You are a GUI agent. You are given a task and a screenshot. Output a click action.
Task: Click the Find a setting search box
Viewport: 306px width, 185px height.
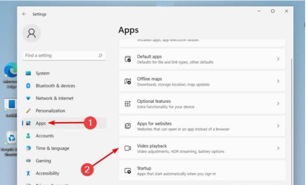[x=60, y=56]
